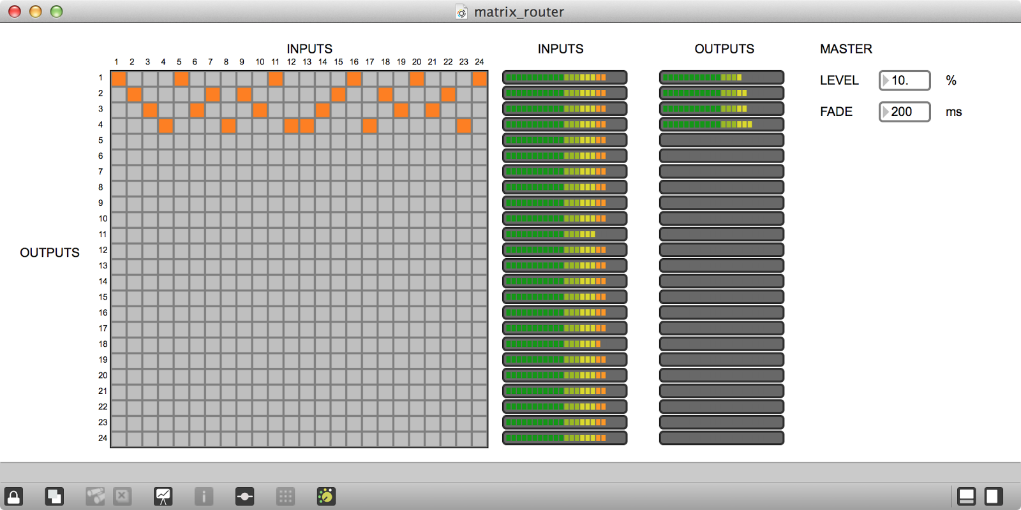1021x510 pixels.
Task: Toggle off matrix cell input 4, output 4
Action: pyautogui.click(x=165, y=126)
